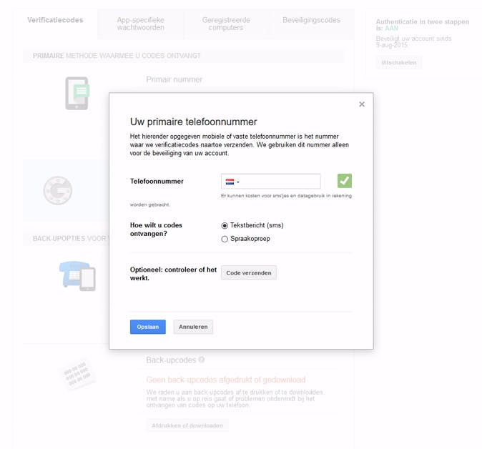The image size is (482, 449).
Task: Click 'Geen back-upcodes afgedrukt of gedownload' text
Action: tap(226, 380)
